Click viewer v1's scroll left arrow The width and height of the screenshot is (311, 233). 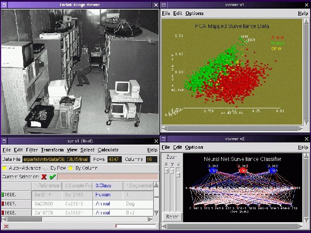(x=164, y=129)
